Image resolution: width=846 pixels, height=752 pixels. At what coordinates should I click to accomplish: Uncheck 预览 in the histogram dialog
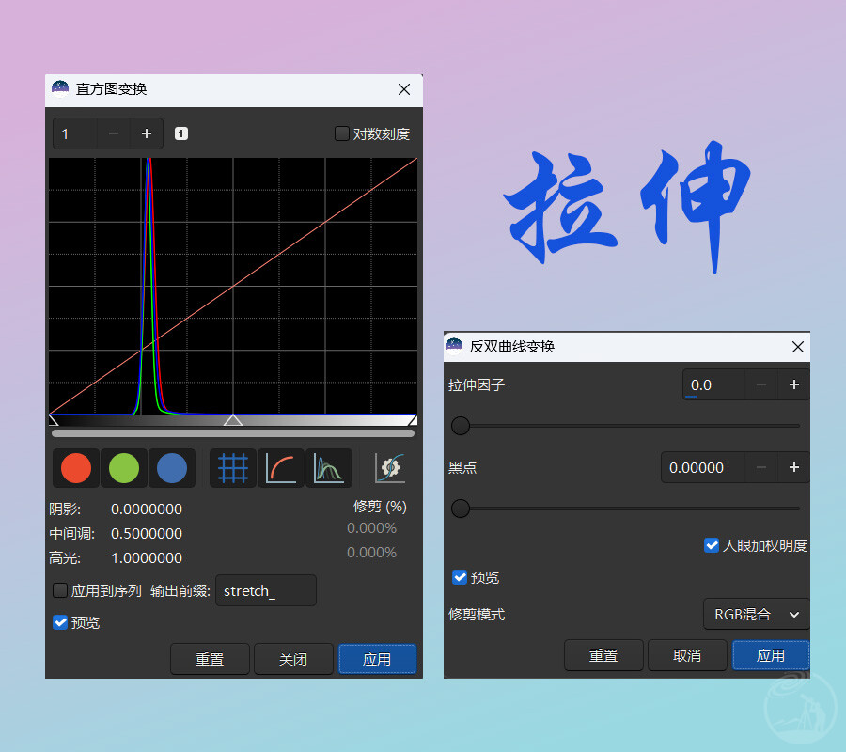point(58,622)
